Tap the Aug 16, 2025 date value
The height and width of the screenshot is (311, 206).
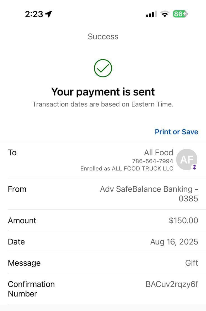point(174,242)
